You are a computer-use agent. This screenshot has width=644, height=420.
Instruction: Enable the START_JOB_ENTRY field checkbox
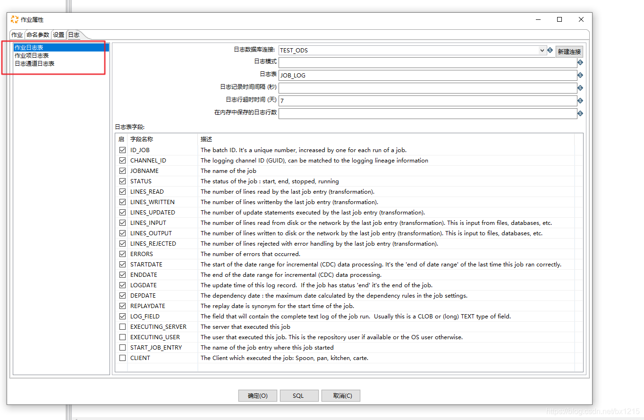click(x=122, y=348)
